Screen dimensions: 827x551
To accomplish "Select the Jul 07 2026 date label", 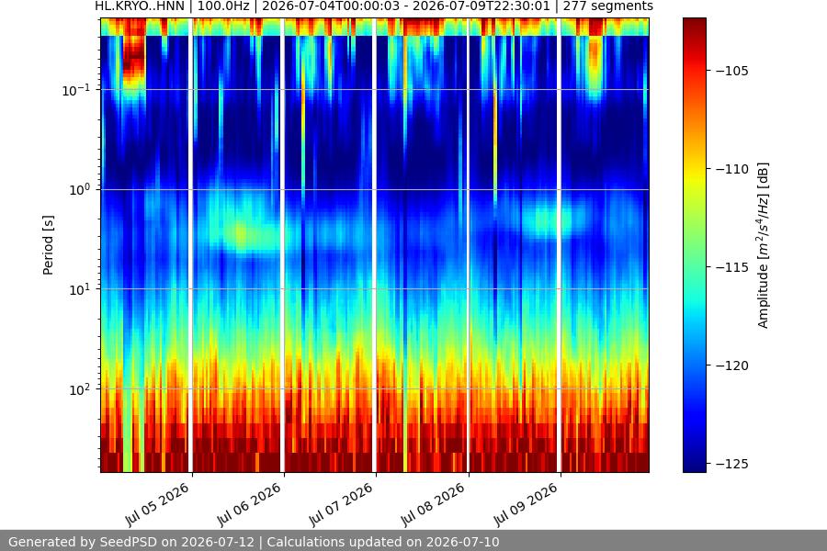I will (341, 504).
